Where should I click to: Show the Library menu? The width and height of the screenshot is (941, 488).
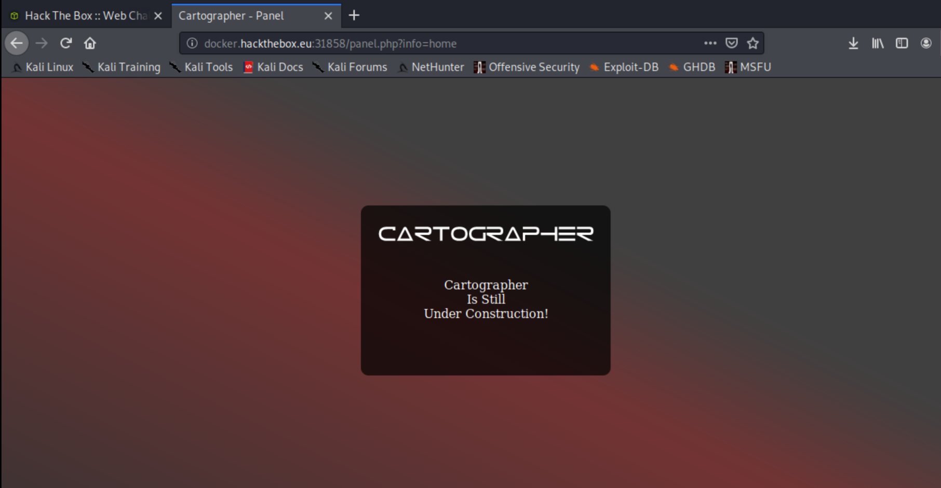pos(878,43)
